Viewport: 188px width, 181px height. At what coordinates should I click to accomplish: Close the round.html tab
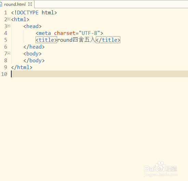pos(30,4)
